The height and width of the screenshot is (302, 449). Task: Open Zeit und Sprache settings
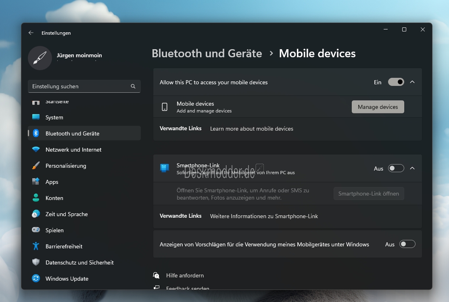(x=84, y=214)
